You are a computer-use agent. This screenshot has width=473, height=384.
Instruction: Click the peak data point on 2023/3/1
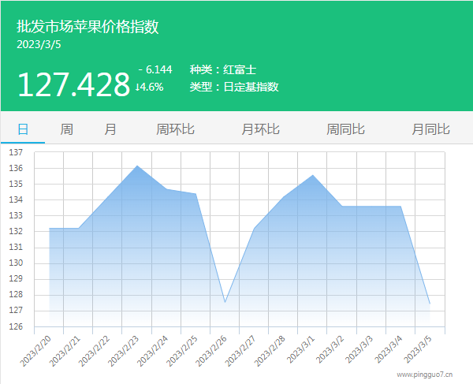click(313, 175)
